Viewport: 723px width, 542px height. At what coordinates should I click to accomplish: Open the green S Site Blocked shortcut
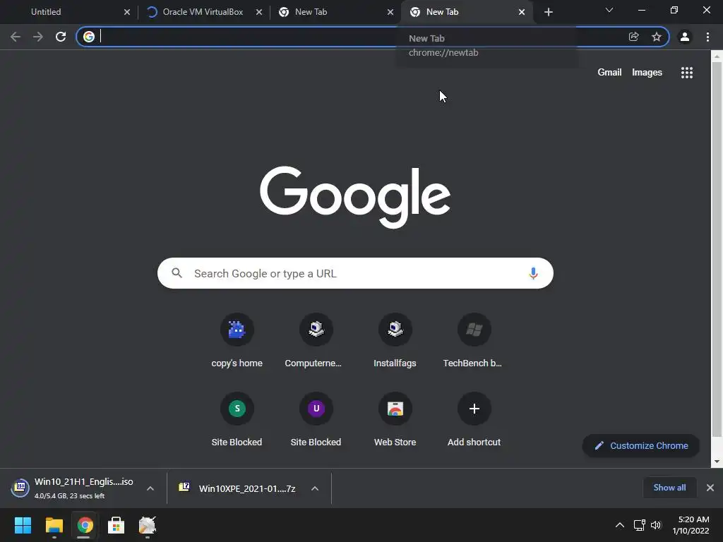(237, 419)
